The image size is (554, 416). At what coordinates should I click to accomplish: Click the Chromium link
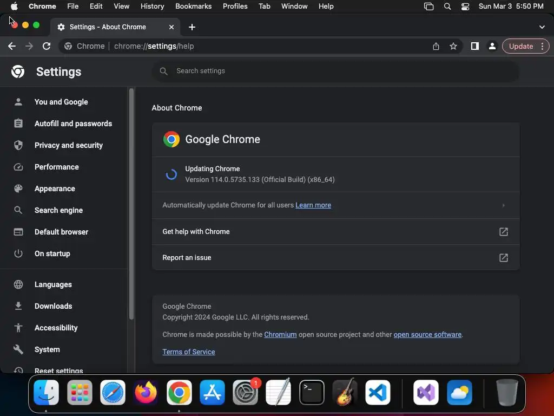coord(280,335)
